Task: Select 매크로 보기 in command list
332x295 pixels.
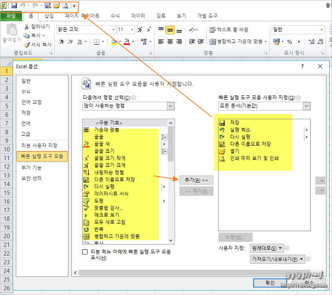Action: 125,215
